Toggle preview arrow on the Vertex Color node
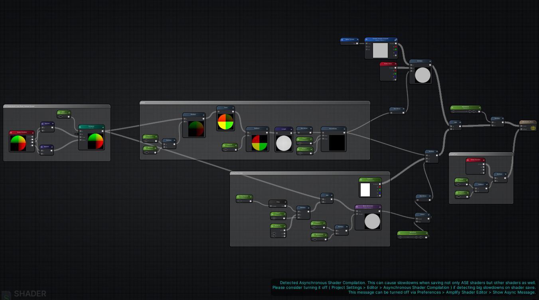This screenshot has height=300, width=539. tap(395, 64)
